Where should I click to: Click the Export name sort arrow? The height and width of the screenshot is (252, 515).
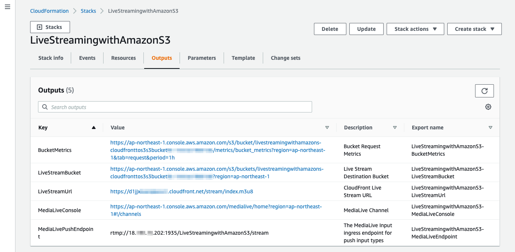tap(491, 128)
